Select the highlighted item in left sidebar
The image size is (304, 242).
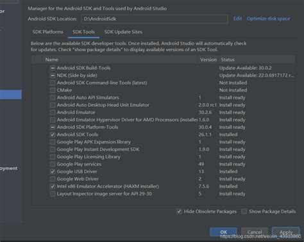click(11, 95)
